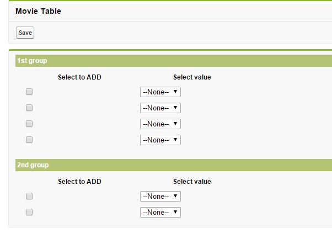The width and height of the screenshot is (332, 238).
Task: Click the 1st group section header
Action: coord(32,61)
